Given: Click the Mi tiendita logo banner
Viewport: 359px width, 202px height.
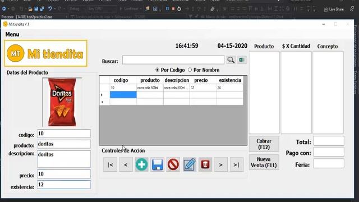Looking at the screenshot, I should coord(46,53).
